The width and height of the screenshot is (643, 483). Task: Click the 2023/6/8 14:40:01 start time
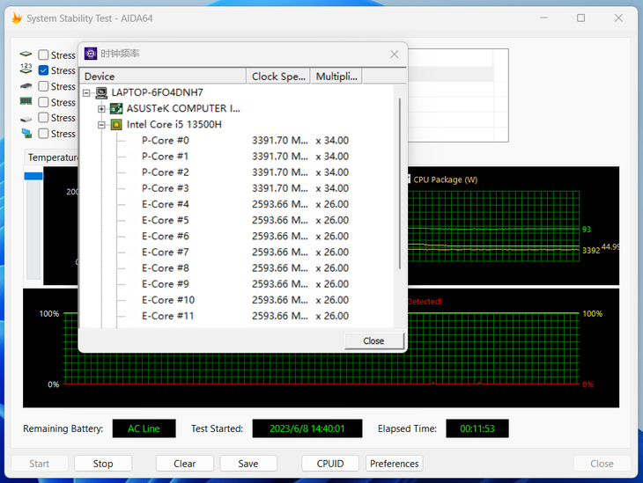(x=307, y=428)
